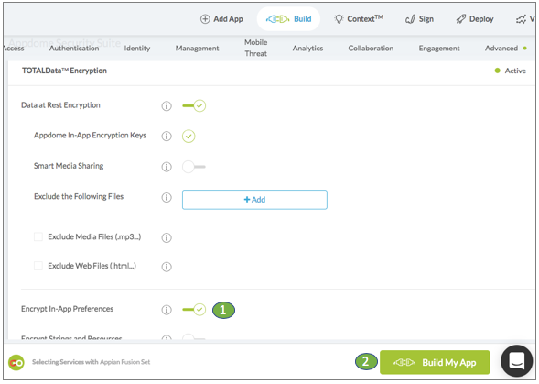Open the Collaboration category
Image resolution: width=539 pixels, height=384 pixels.
coord(371,49)
